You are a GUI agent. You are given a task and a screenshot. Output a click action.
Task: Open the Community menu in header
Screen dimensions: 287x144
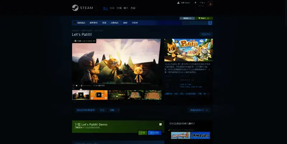click(112, 8)
